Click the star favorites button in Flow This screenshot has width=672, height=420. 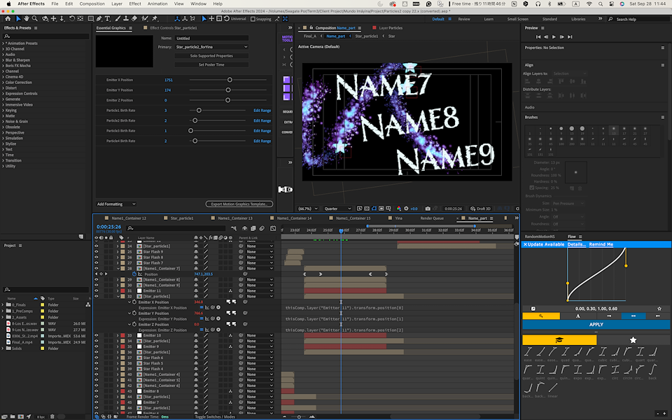(633, 339)
